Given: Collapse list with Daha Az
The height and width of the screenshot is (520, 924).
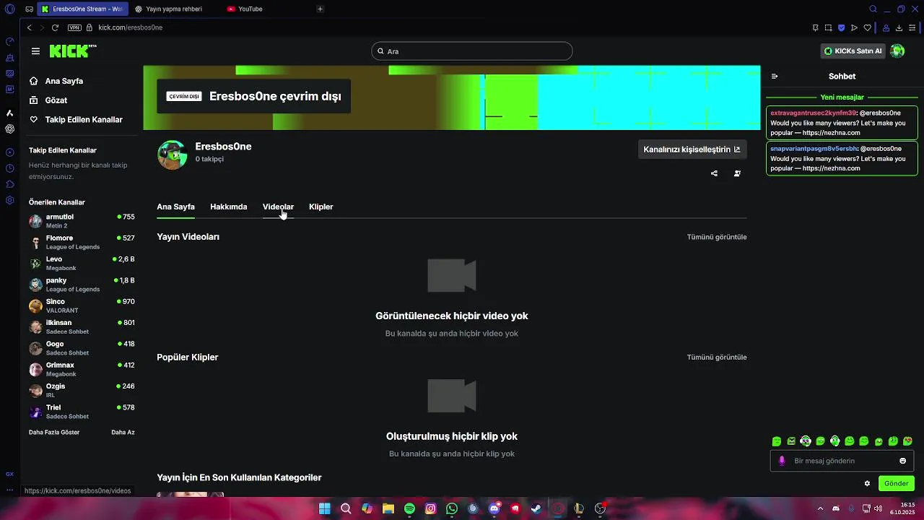Looking at the screenshot, I should 123,432.
